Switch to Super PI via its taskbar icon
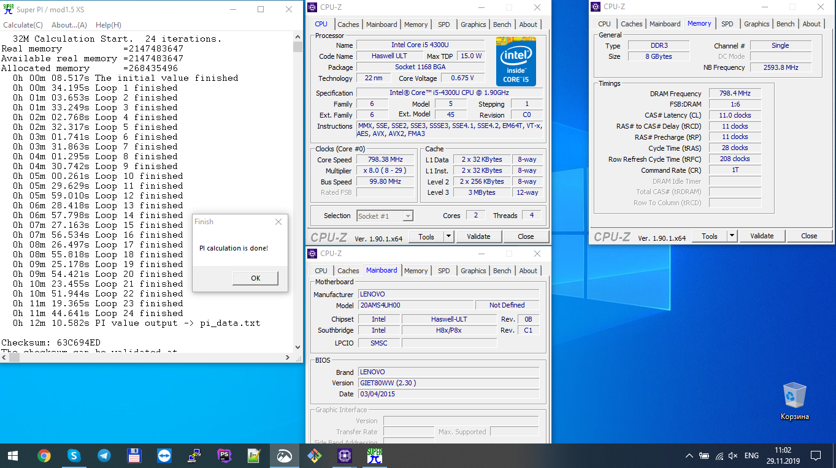The image size is (836, 468). tap(374, 456)
